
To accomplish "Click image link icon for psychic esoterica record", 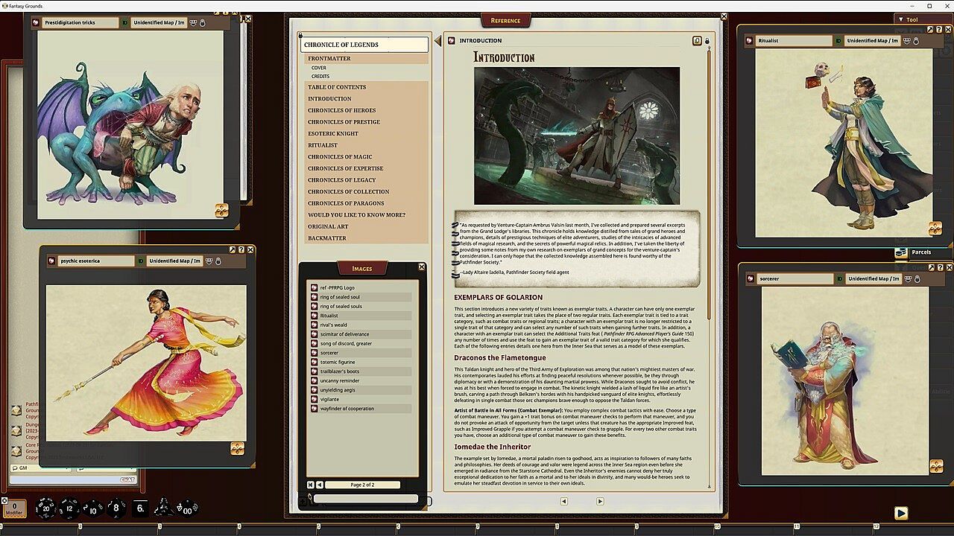I will 53,261.
